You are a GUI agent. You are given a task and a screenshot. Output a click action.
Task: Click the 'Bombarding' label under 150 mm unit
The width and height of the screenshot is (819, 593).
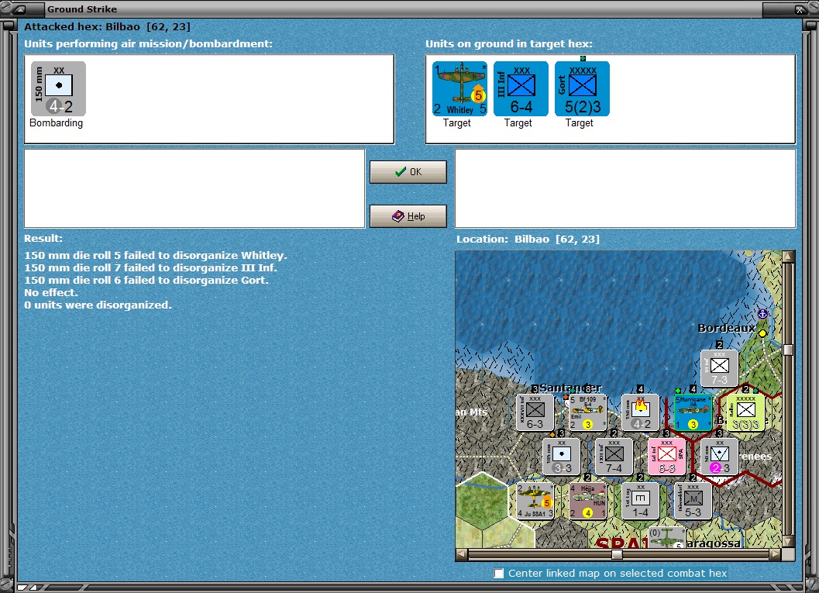[x=56, y=122]
